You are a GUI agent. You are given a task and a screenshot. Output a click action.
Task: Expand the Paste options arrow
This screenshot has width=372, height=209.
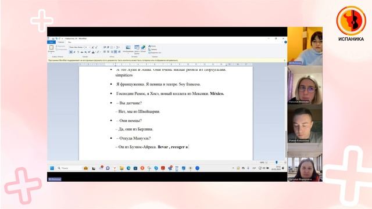(x=51, y=53)
